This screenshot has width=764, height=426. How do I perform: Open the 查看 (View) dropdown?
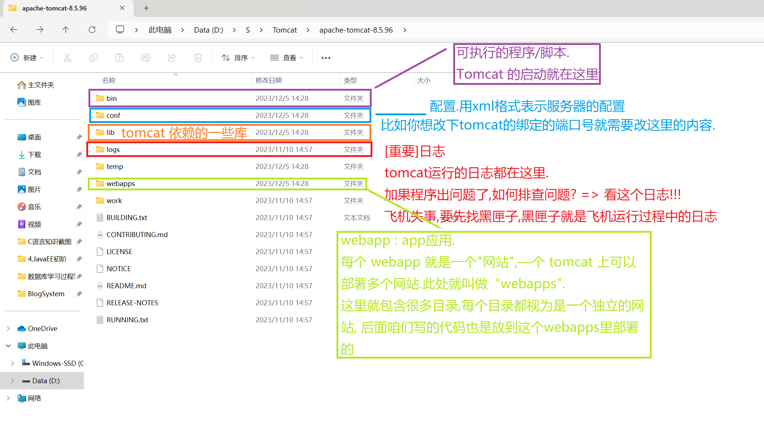tap(286, 58)
